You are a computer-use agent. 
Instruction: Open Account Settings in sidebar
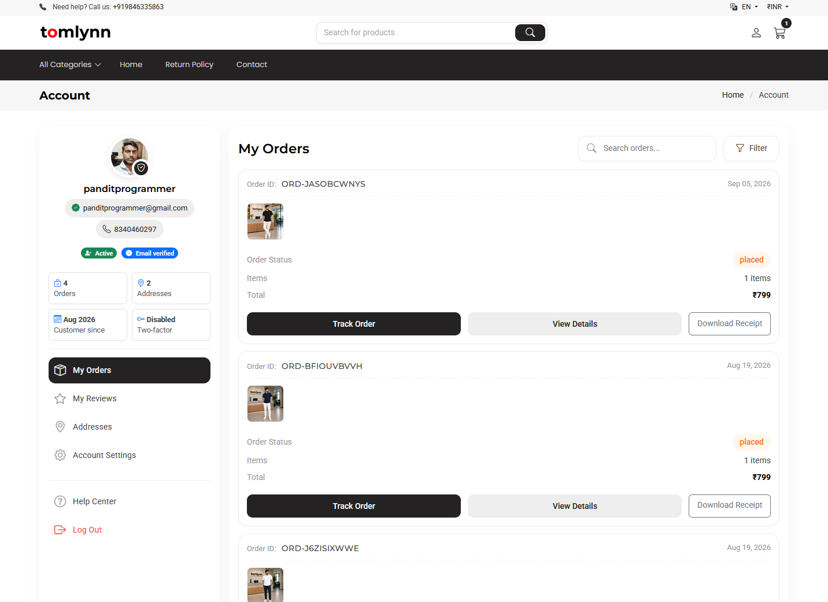130,455
